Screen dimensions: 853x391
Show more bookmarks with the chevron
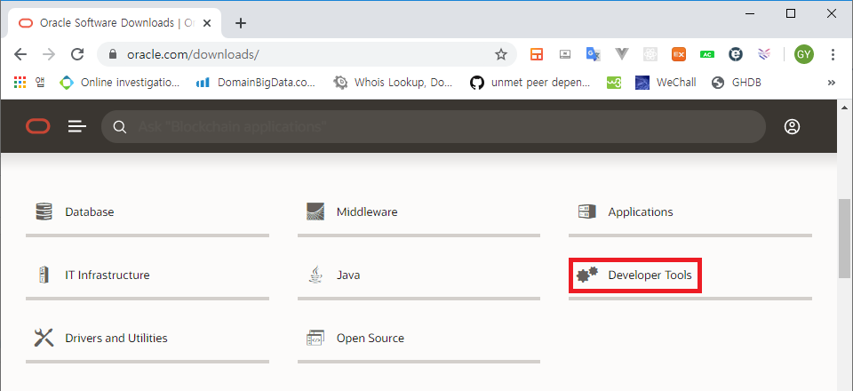tap(832, 83)
